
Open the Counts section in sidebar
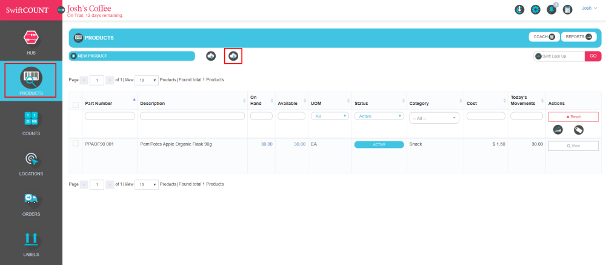(32, 123)
